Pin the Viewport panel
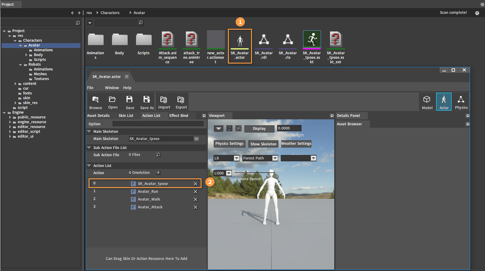Image resolution: width=485 pixels, height=271 pixels. pos(332,116)
